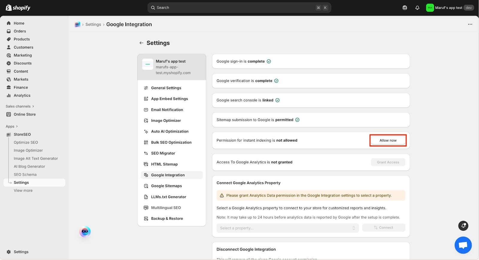Open Bulk SEO Optimization tab
Screen dimensions: 479x260
(x=172, y=142)
